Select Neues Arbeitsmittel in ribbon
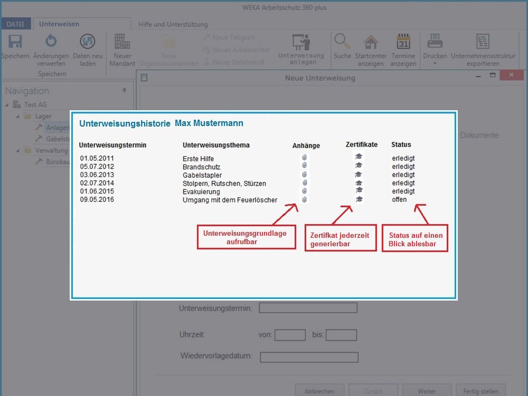528x396 pixels. click(x=235, y=50)
